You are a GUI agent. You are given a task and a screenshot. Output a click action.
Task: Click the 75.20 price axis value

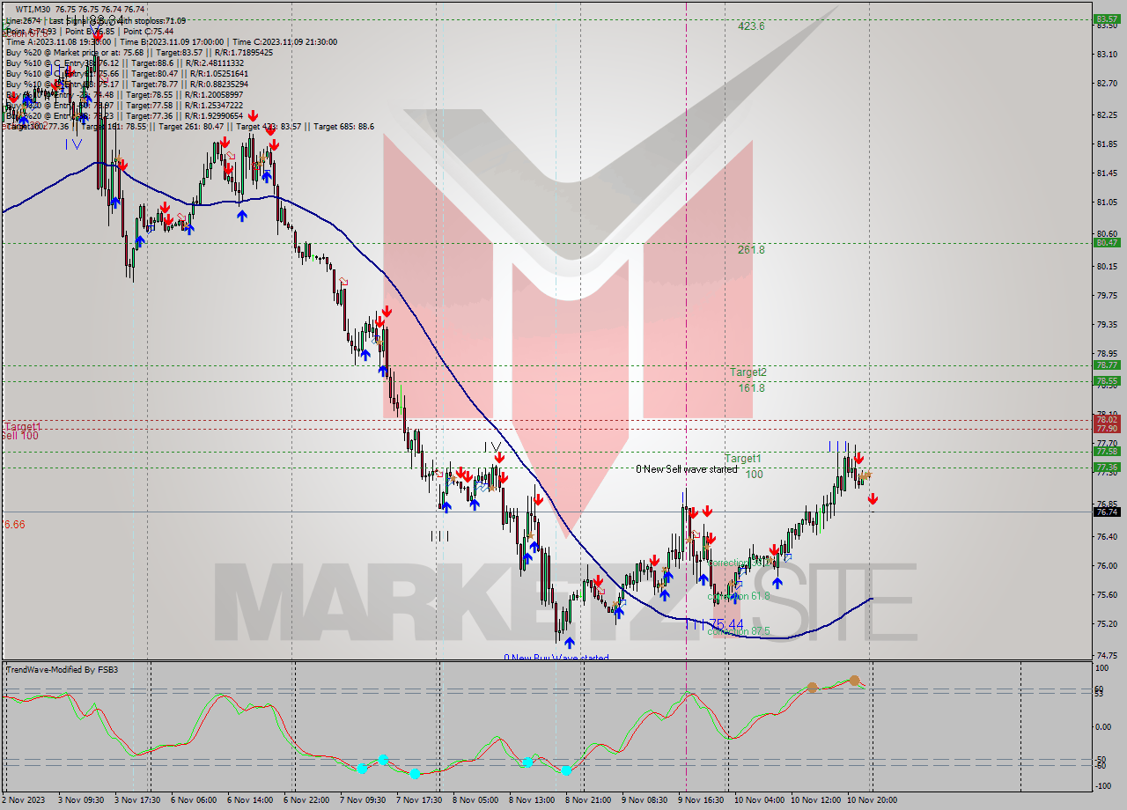[x=1107, y=624]
